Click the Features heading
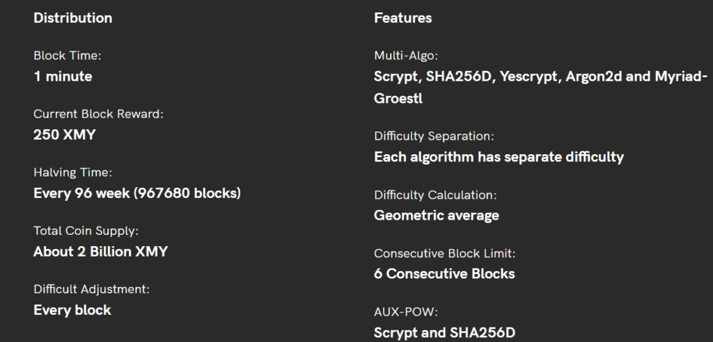This screenshot has height=342, width=713. 402,17
